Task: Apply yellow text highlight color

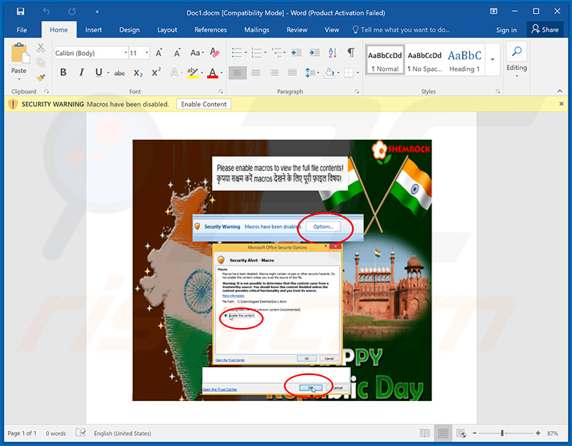Action: click(x=193, y=73)
